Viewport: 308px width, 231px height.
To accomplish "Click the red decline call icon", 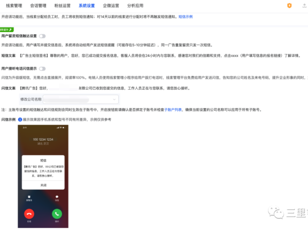I will pos(29,214).
